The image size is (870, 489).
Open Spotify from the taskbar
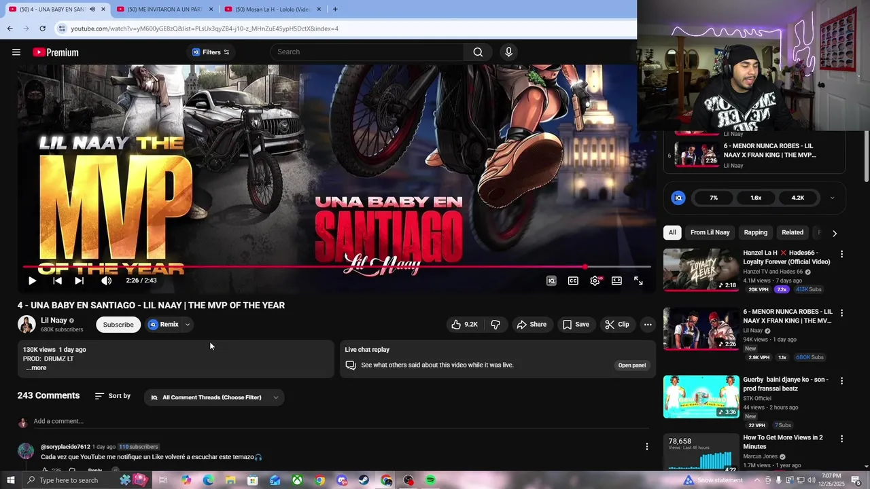[x=430, y=480]
